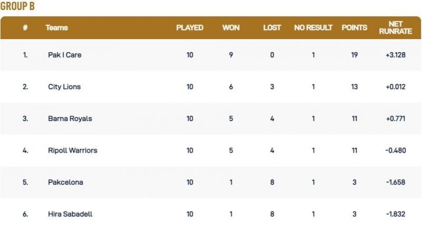This screenshot has width=422, height=226.
Task: Click the No Result column header
Action: pos(313,28)
